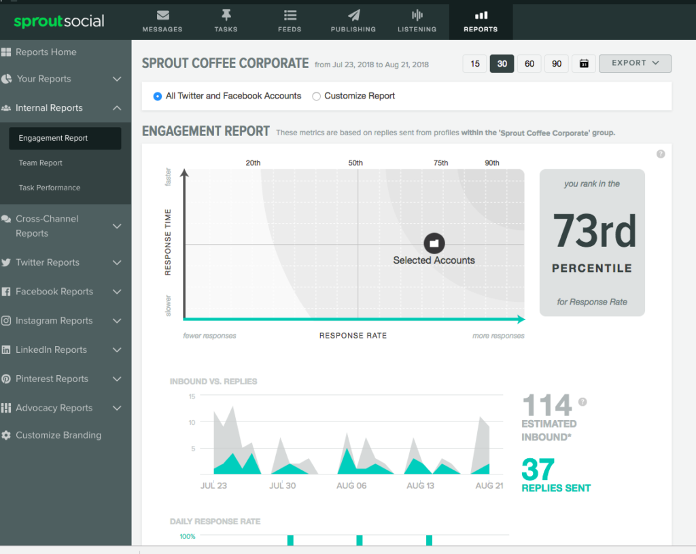Viewport: 696px width, 554px height.
Task: Expand Cross-Channel Reports chevron
Action: pyautogui.click(x=117, y=226)
